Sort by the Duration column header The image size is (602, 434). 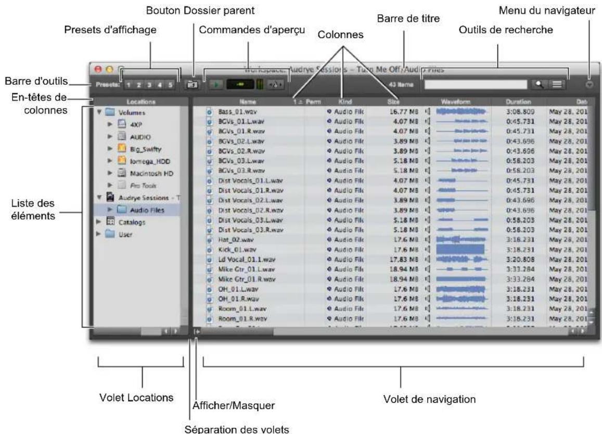pos(518,102)
